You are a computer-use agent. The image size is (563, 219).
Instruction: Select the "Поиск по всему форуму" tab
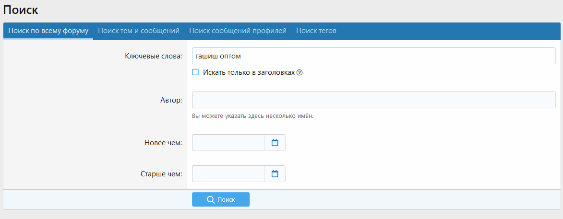tap(48, 31)
